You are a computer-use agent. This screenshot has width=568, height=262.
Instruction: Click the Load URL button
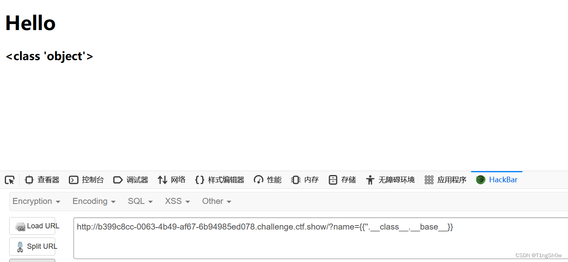(x=32, y=226)
